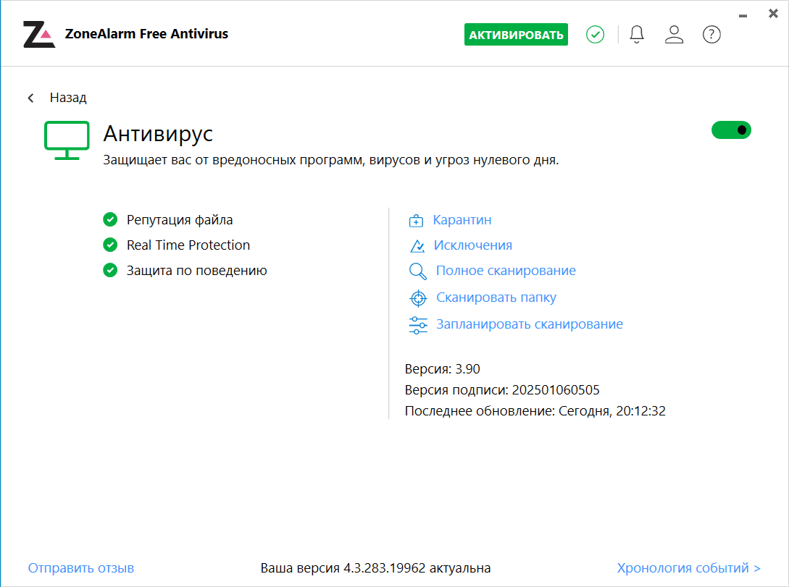Start Полное сканирование via its link
The image size is (789, 587).
click(x=506, y=271)
